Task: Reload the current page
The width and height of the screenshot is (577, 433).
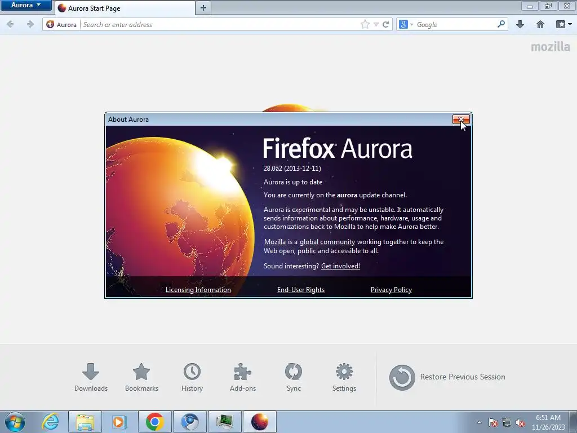Action: pyautogui.click(x=385, y=25)
